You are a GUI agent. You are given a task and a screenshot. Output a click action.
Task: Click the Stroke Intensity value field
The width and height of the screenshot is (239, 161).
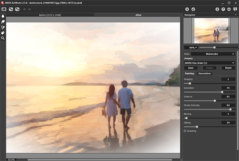(x=228, y=105)
